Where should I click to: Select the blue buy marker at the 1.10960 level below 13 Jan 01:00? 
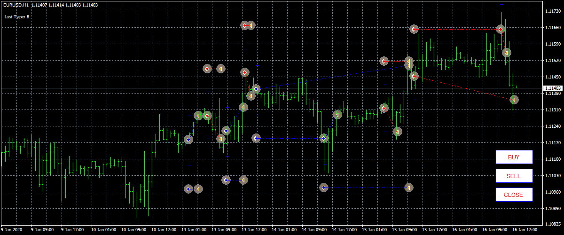point(188,189)
